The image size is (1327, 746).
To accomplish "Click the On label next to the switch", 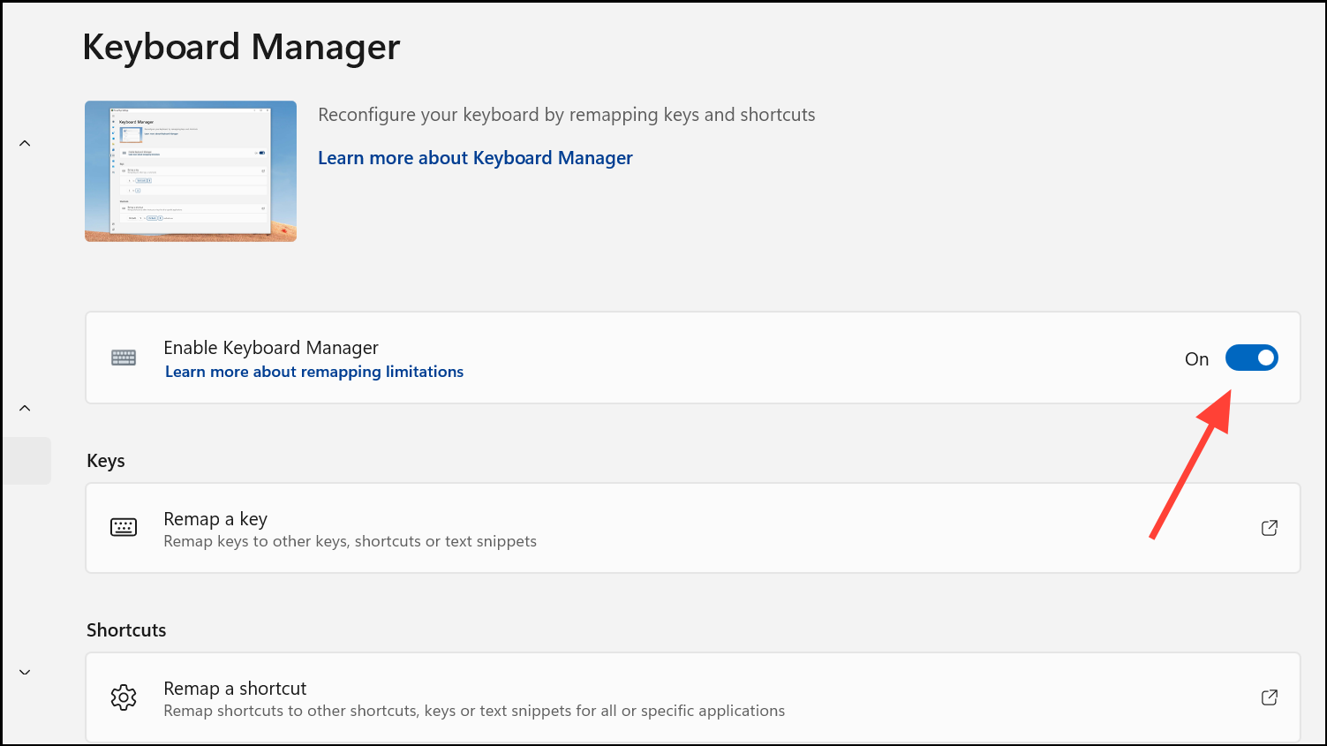I will [x=1196, y=358].
